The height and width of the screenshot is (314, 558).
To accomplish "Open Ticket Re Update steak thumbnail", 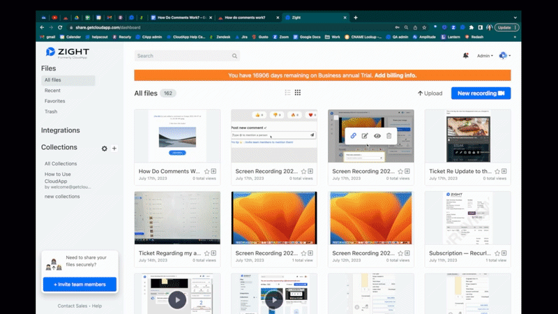I will pyautogui.click(x=467, y=136).
